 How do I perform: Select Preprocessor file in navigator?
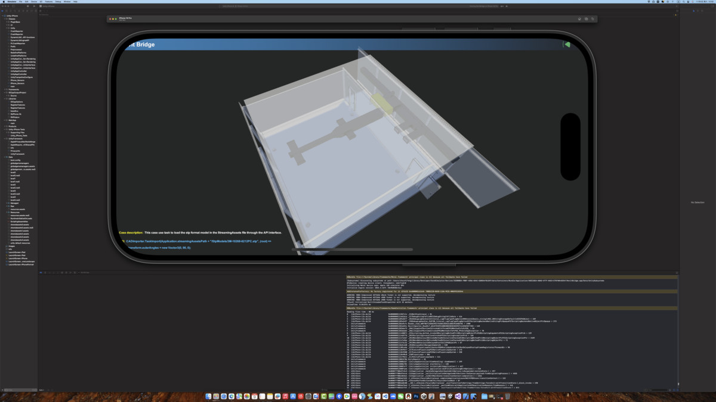point(16,49)
